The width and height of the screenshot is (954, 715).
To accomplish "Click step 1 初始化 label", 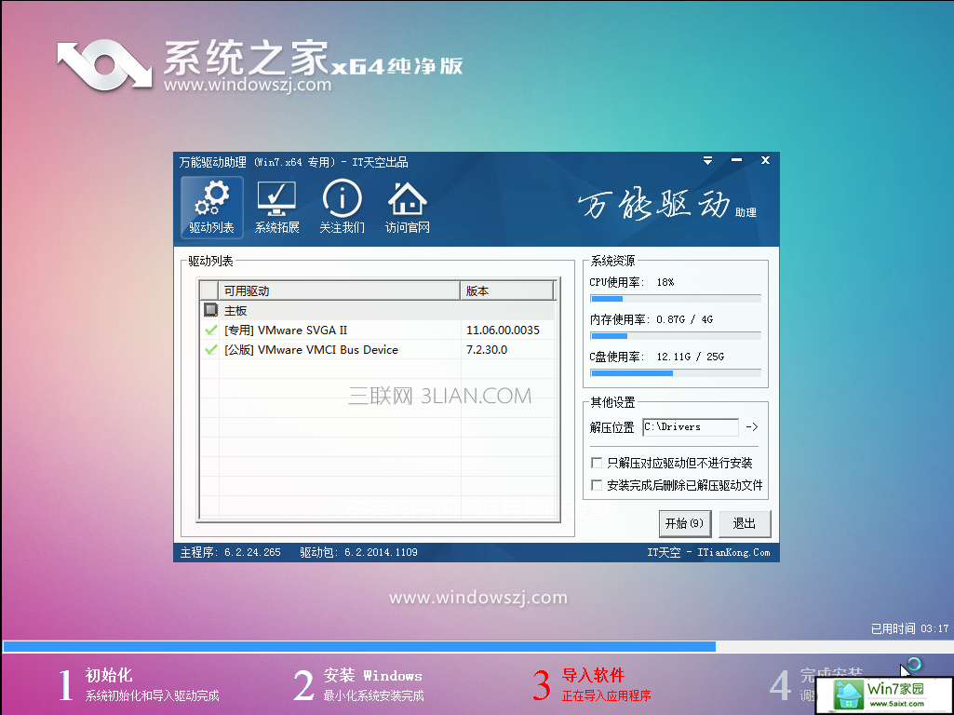I will pos(109,675).
